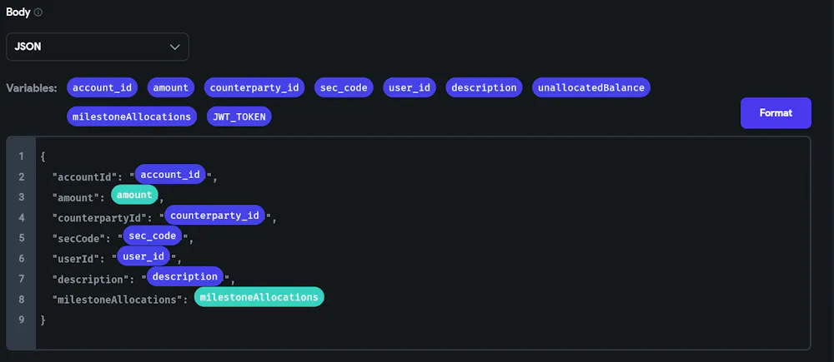Screen dimensions: 834x362
Task: Click the info icon next to Body
Action: point(38,12)
